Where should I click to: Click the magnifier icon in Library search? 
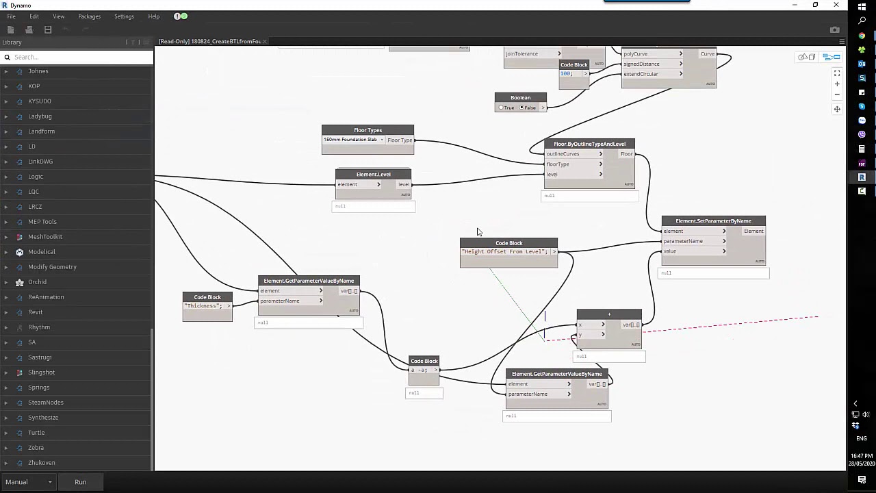tap(8, 58)
